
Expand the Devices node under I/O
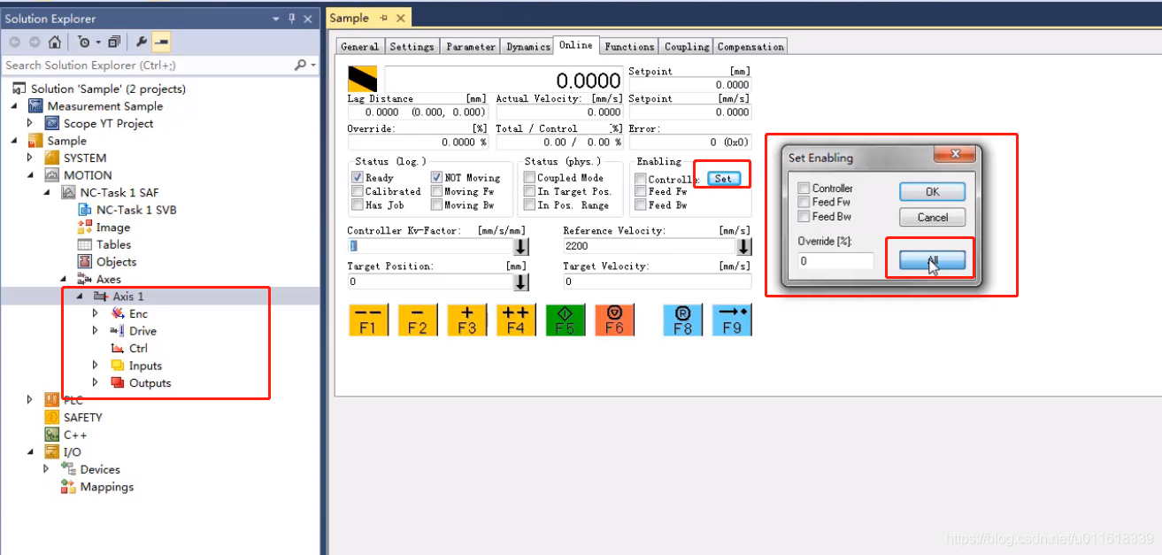tap(47, 469)
